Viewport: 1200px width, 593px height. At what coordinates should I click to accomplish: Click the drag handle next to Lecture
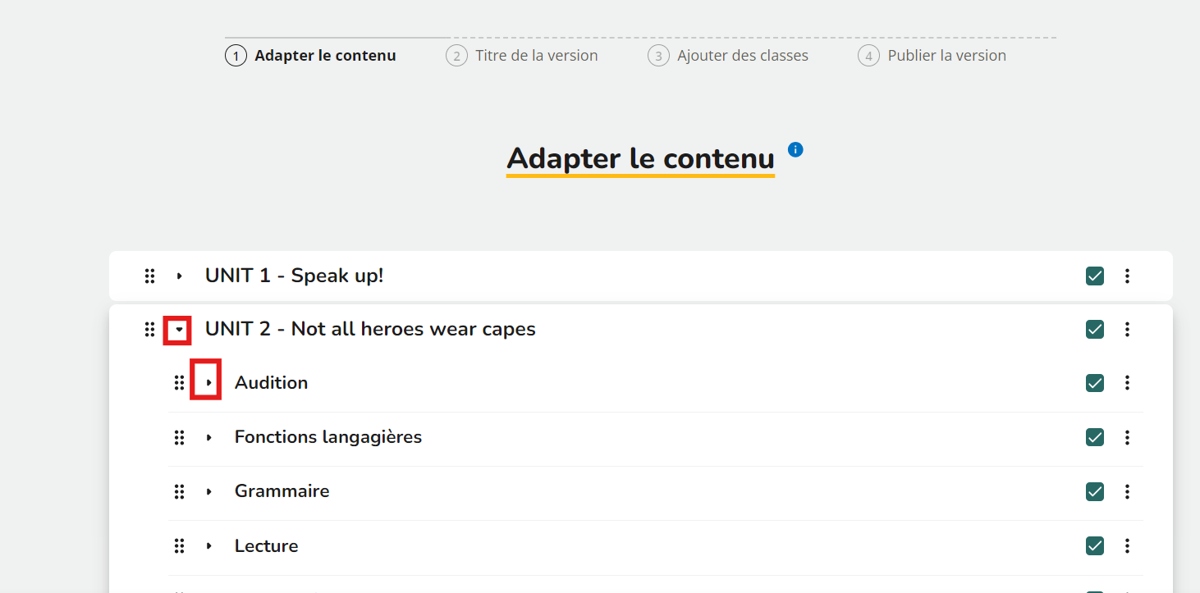[179, 546]
